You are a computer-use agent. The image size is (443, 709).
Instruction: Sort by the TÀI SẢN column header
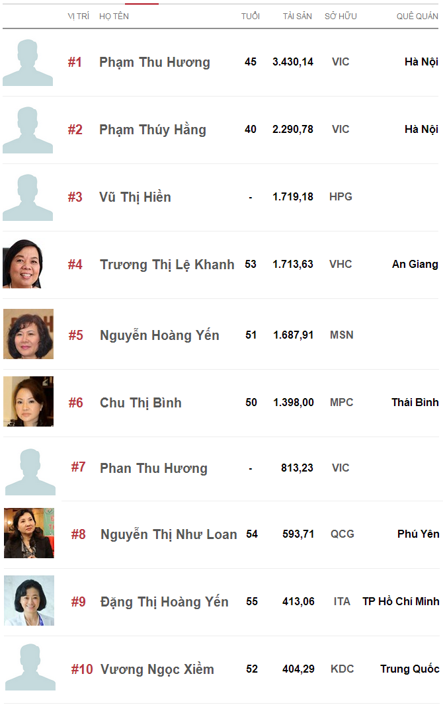298,17
